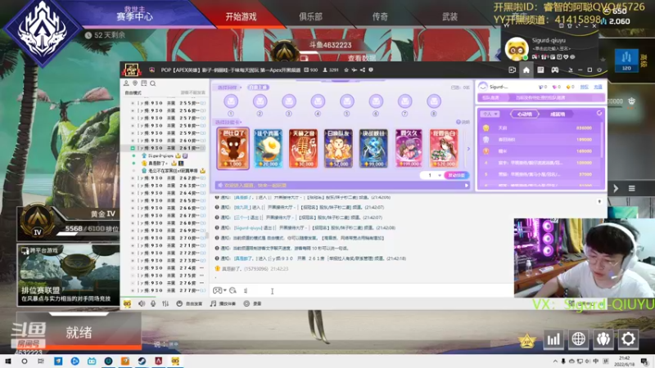Click the location pin icon above channel list
655x368 pixels.
point(135,83)
